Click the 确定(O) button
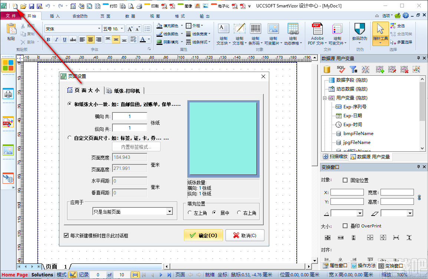 (203, 235)
